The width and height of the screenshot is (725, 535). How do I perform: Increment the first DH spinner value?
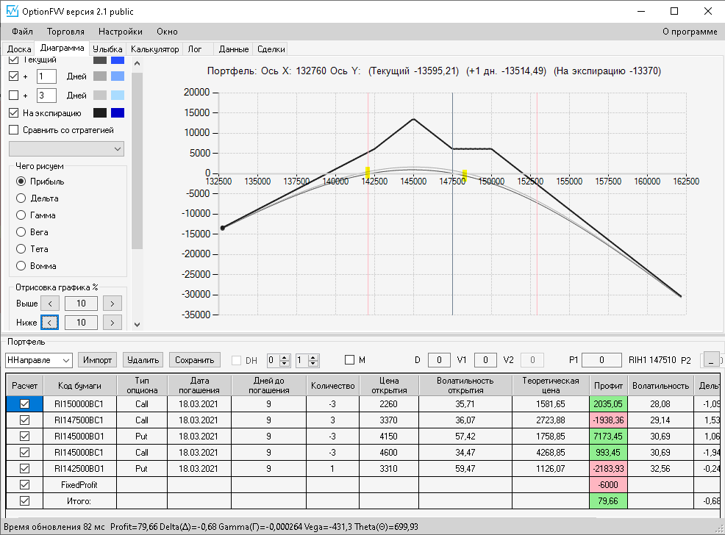click(285, 357)
